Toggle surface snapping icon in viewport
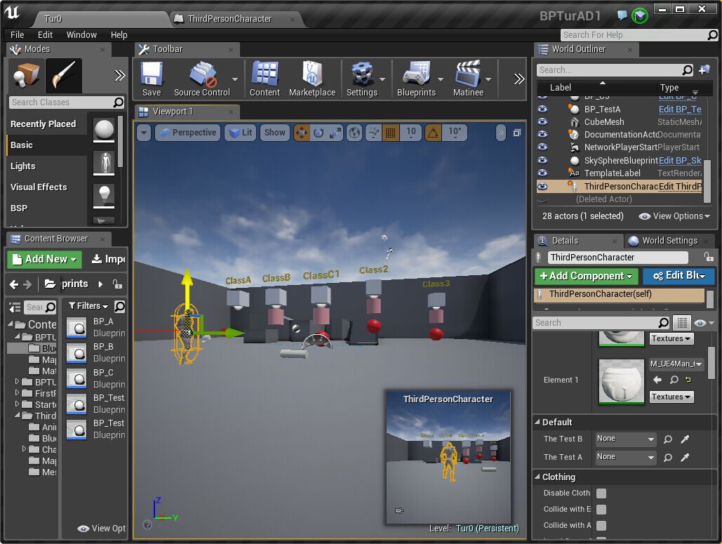 [x=373, y=133]
